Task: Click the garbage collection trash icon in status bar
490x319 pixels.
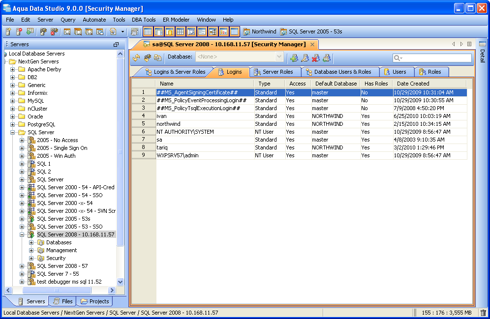Action: coord(483,313)
